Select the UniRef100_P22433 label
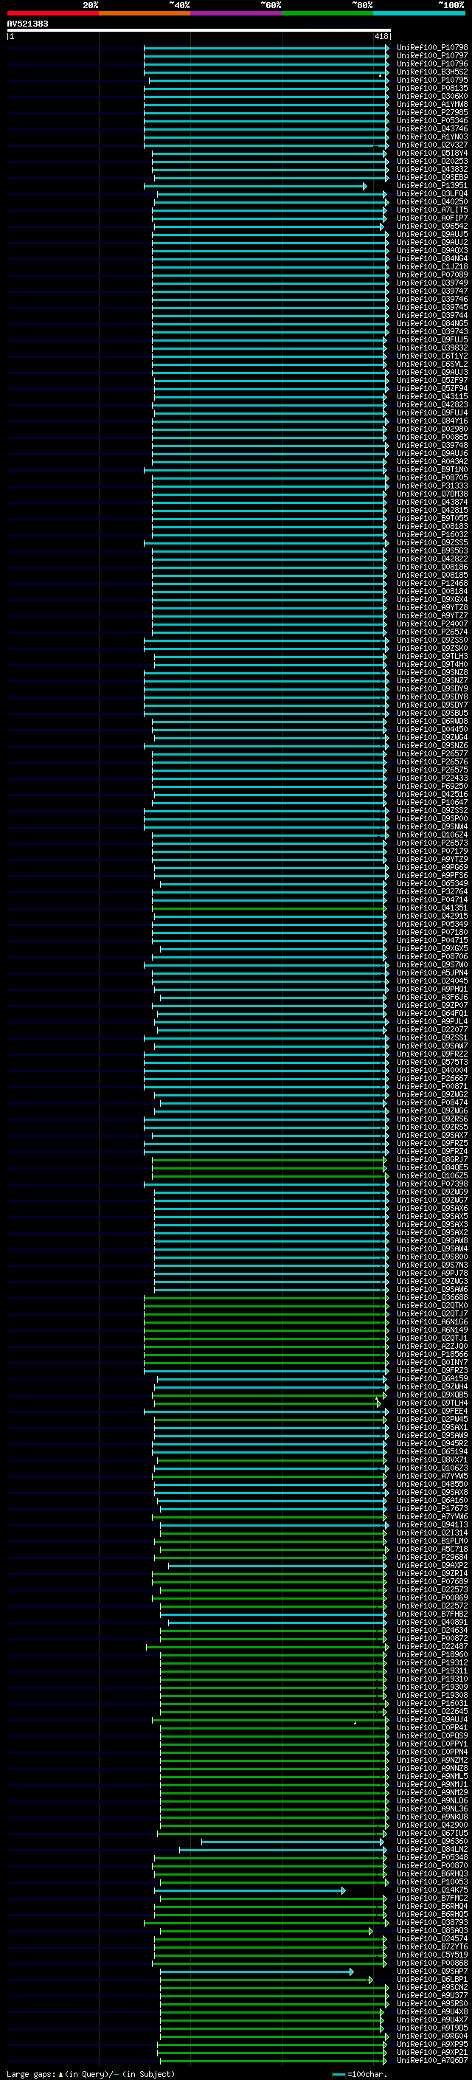 coord(431,778)
